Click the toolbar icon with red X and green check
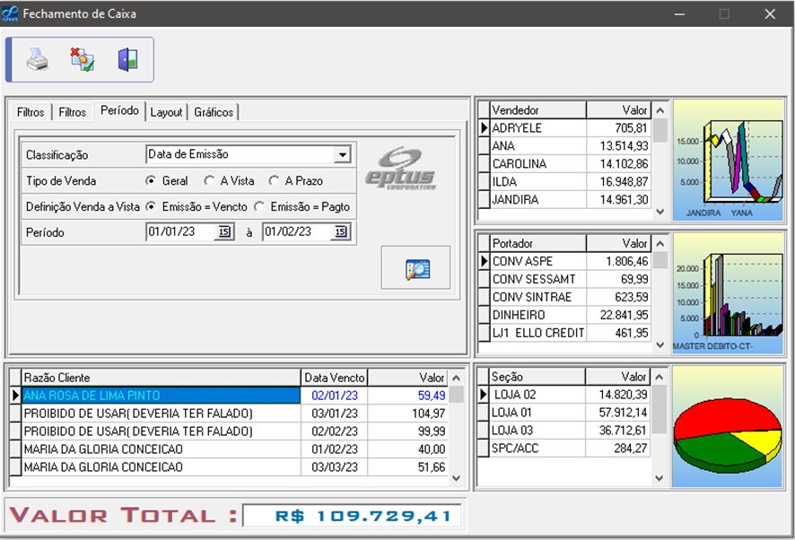 click(x=83, y=60)
